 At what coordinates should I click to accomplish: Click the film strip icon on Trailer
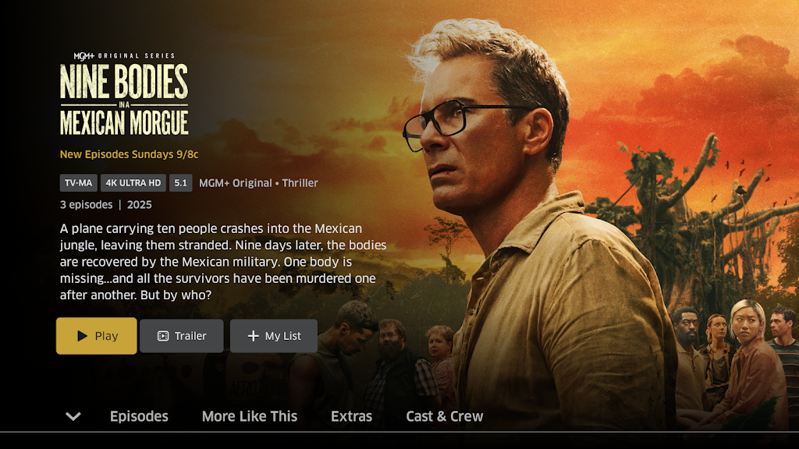pyautogui.click(x=163, y=336)
